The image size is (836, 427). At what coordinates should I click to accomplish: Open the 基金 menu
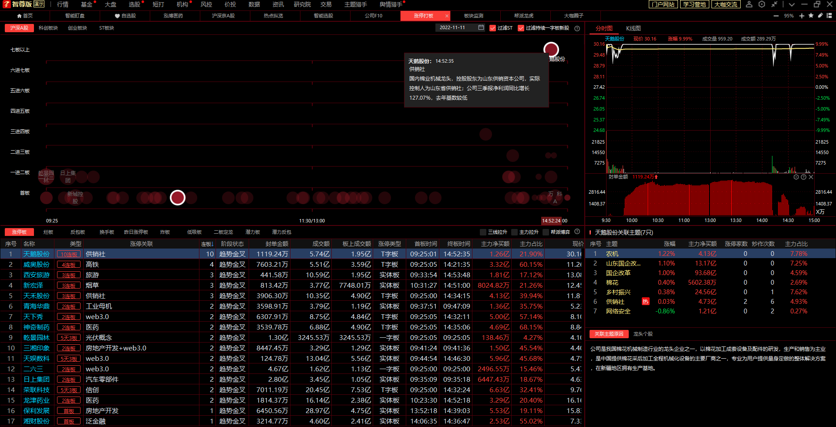point(87,4)
